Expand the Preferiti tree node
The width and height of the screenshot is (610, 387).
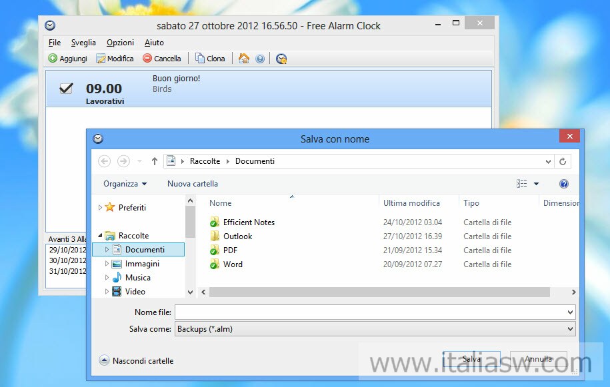pyautogui.click(x=100, y=208)
